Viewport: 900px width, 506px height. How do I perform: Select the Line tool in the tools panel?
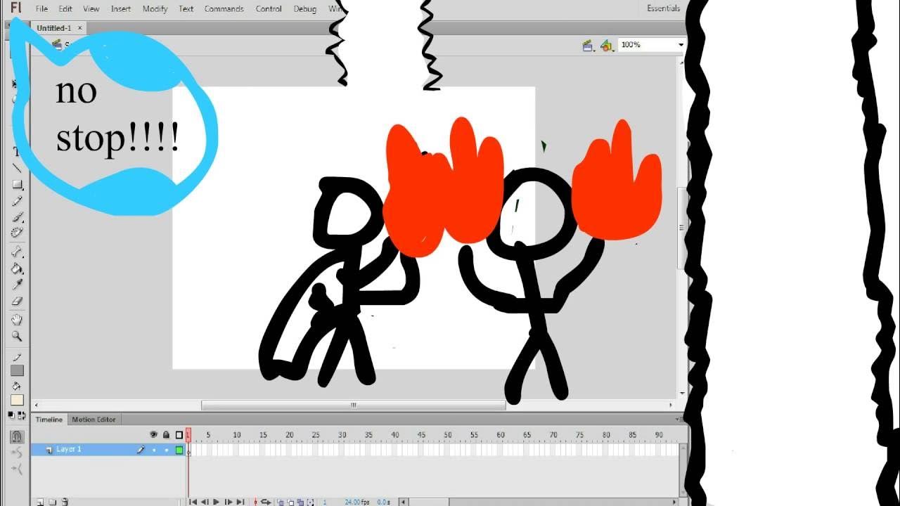(17, 168)
